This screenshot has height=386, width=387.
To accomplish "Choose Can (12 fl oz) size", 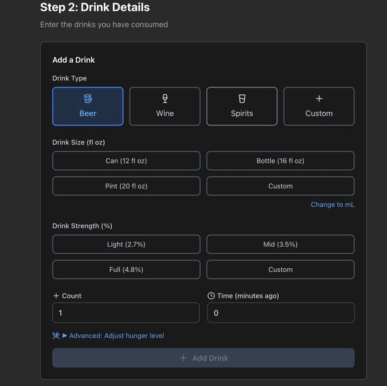I will 126,161.
